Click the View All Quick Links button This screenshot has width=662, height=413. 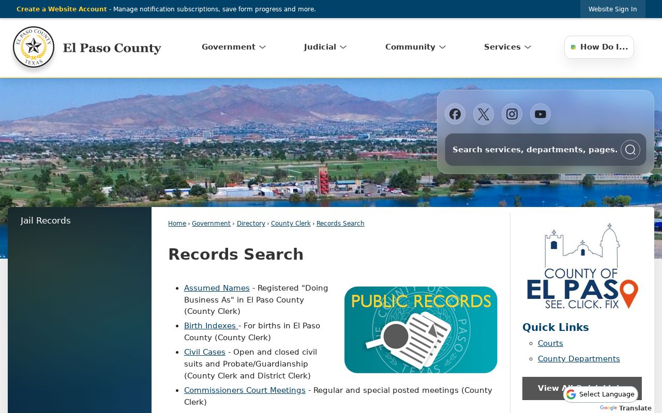(582, 388)
